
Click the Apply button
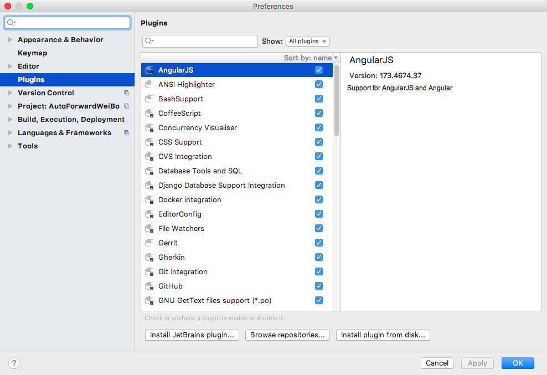[x=477, y=363]
